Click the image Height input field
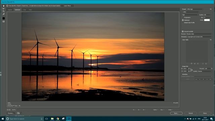Viewport: 215px width, 121px height. (x=185, y=71)
